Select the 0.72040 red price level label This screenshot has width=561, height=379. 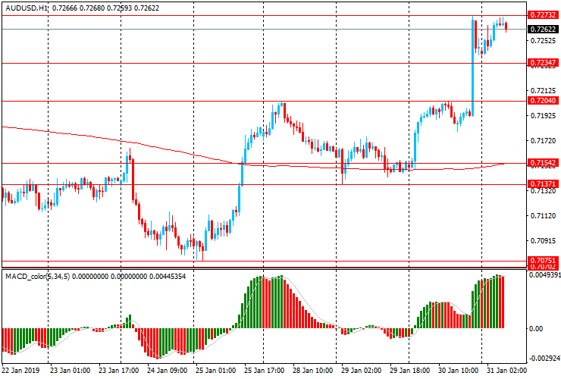[543, 101]
